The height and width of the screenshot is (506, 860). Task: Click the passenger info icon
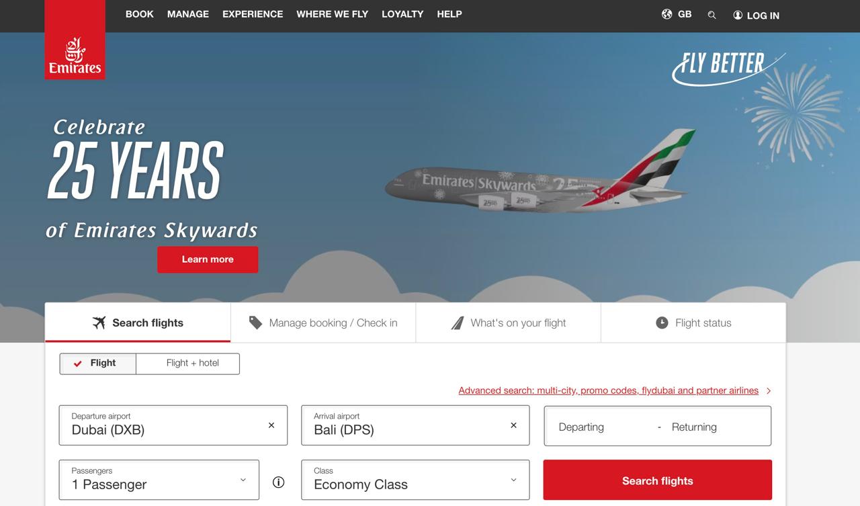click(x=279, y=482)
